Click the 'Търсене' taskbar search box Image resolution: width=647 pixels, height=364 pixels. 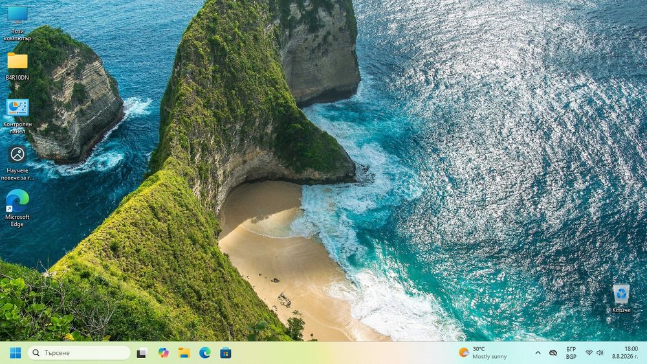79,353
